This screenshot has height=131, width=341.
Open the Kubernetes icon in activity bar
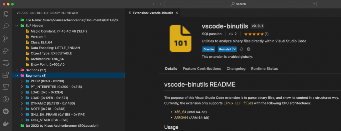point(6,111)
